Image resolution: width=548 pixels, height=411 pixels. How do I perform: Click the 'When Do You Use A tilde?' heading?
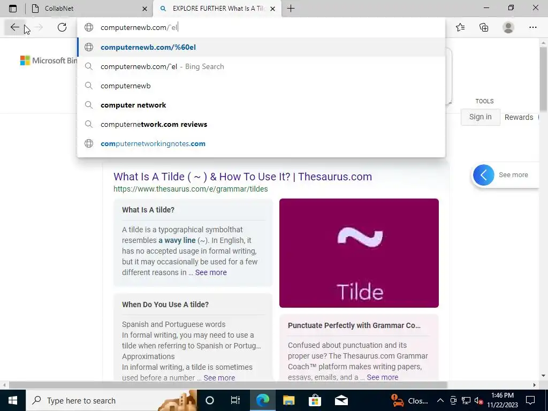(x=165, y=305)
